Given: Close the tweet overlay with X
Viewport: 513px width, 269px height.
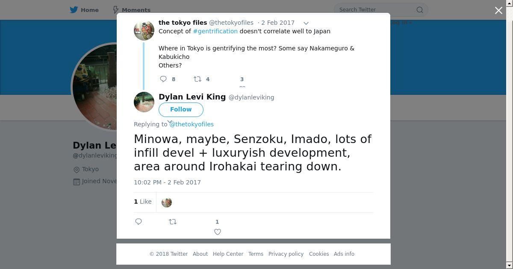Looking at the screenshot, I should pos(498,10).
